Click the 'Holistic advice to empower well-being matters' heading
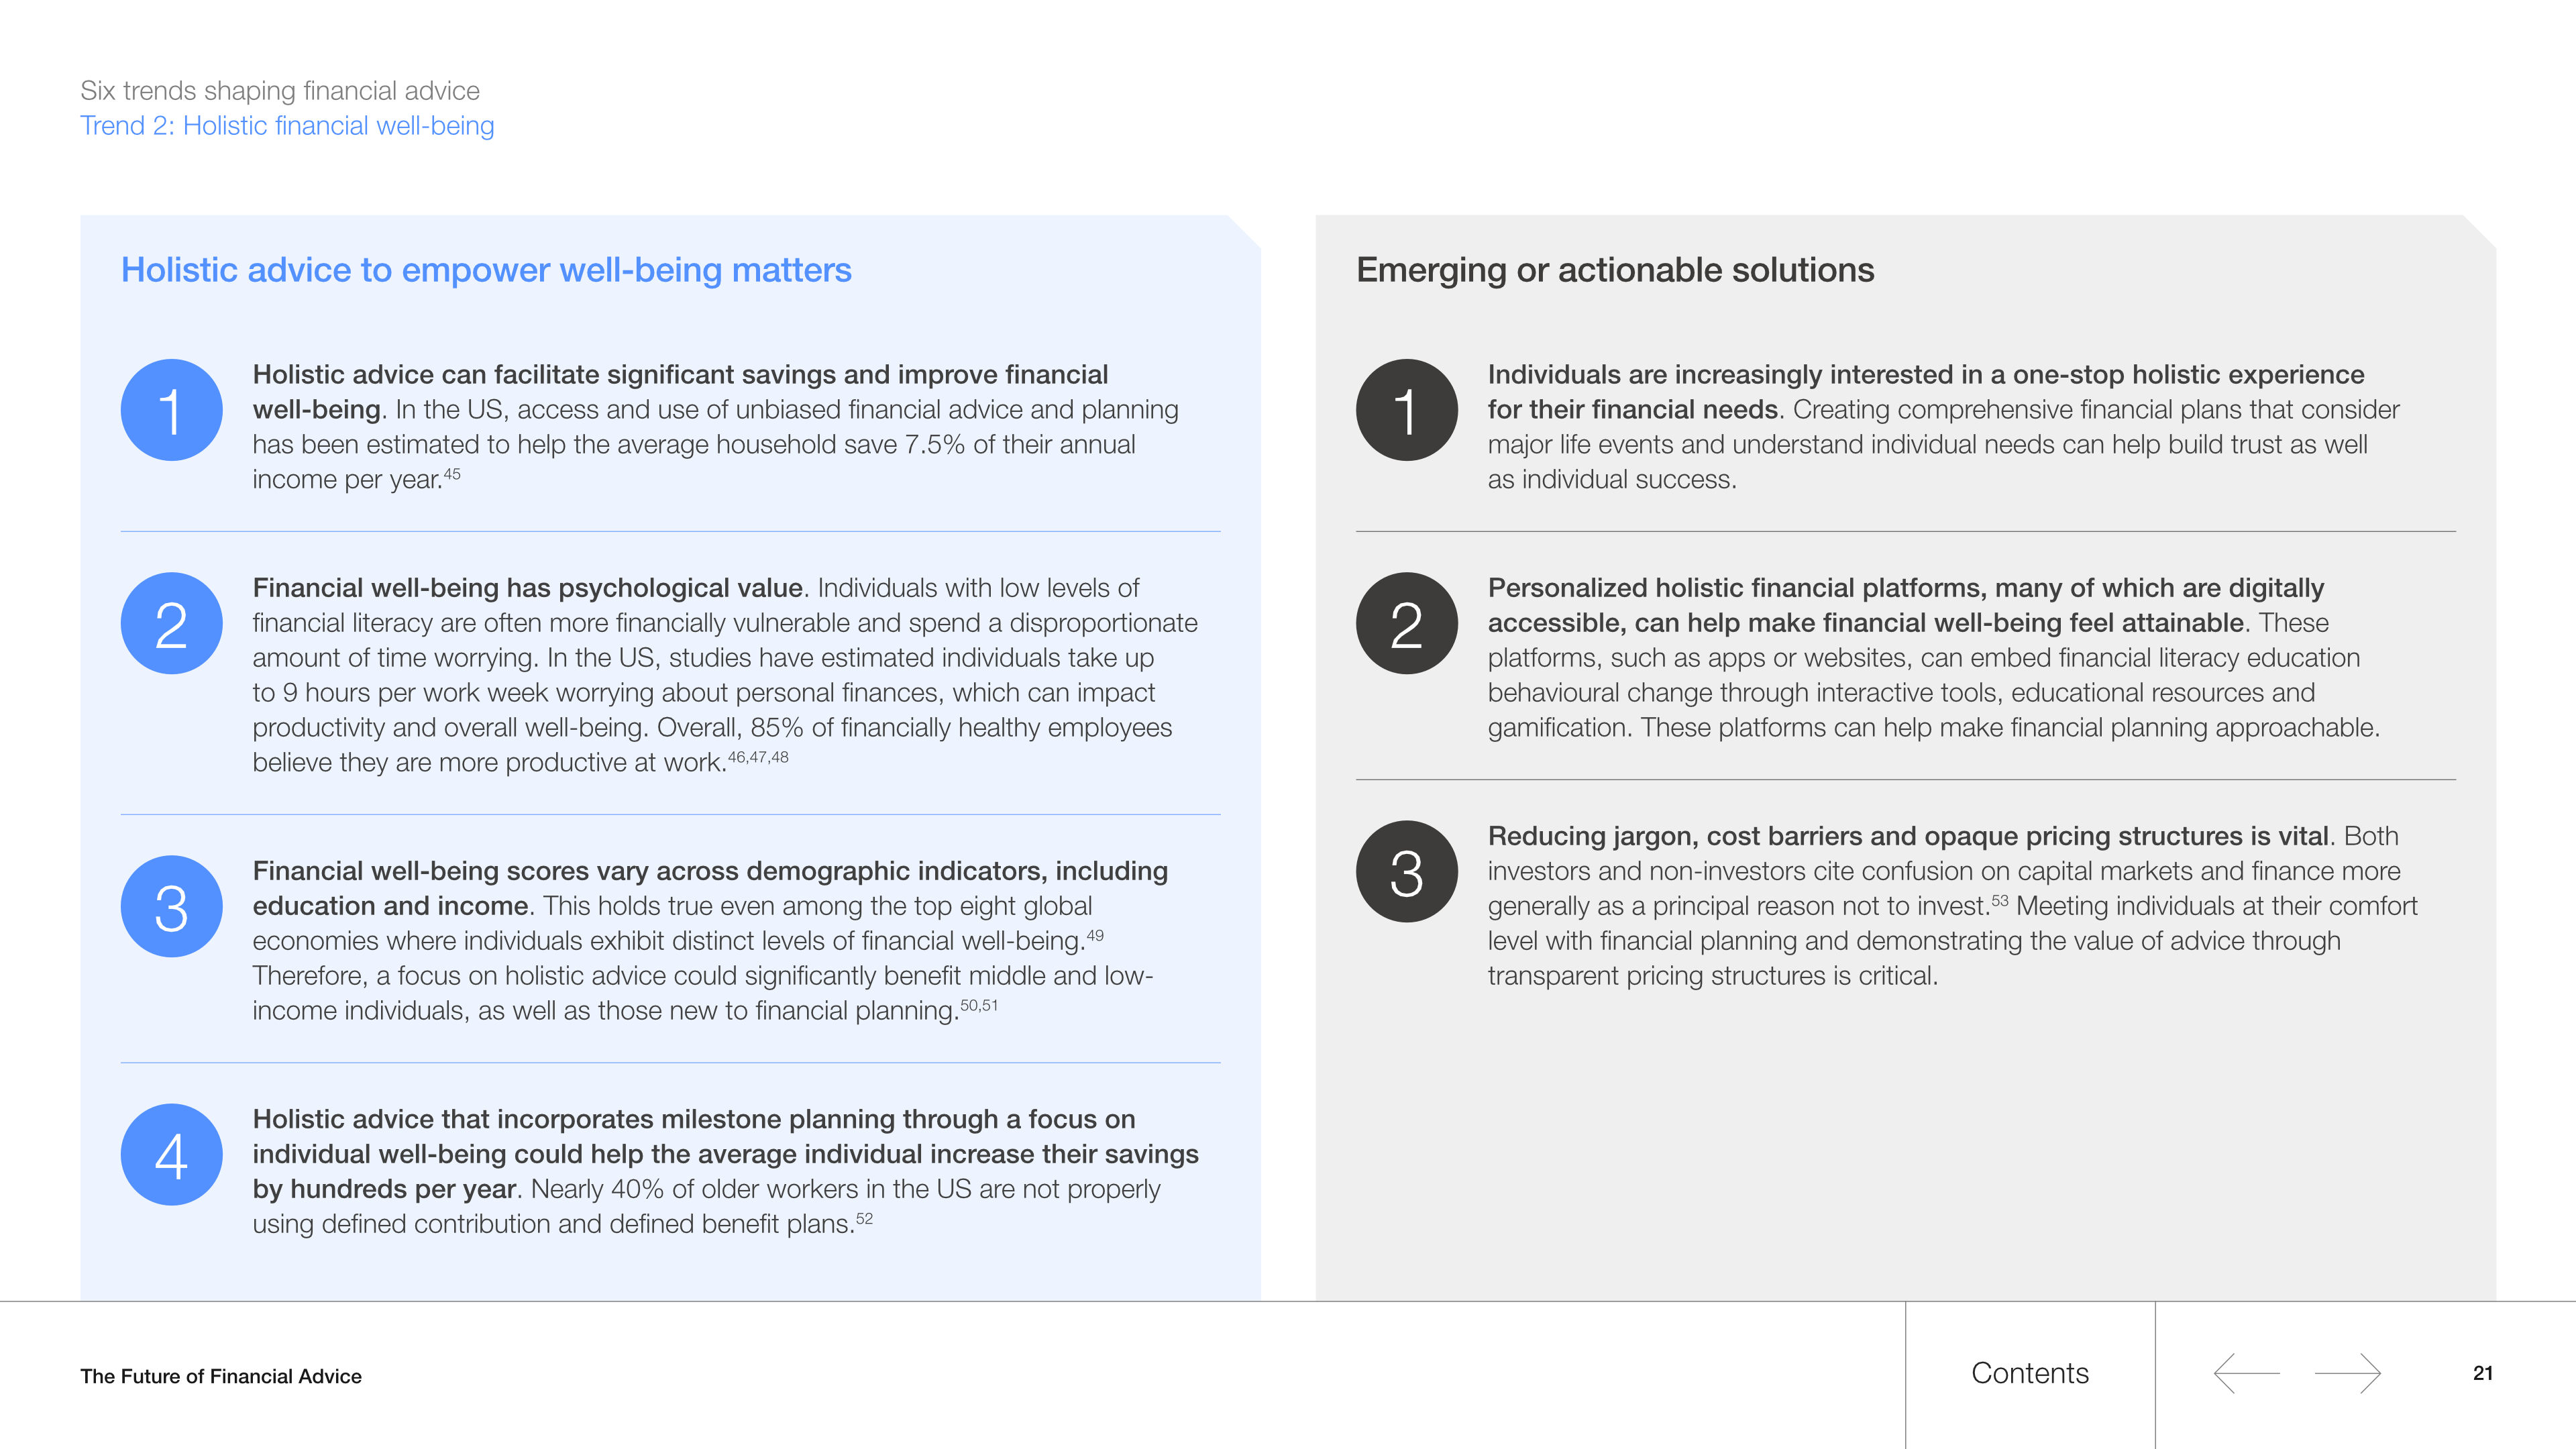Image resolution: width=2576 pixels, height=1449 pixels. [486, 270]
